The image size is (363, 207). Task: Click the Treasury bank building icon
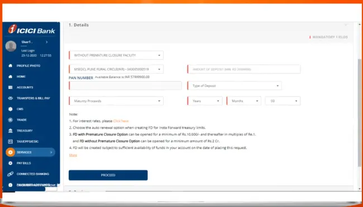pos(10,131)
